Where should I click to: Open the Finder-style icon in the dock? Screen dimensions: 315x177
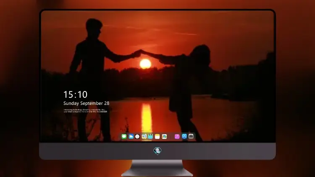144,136
